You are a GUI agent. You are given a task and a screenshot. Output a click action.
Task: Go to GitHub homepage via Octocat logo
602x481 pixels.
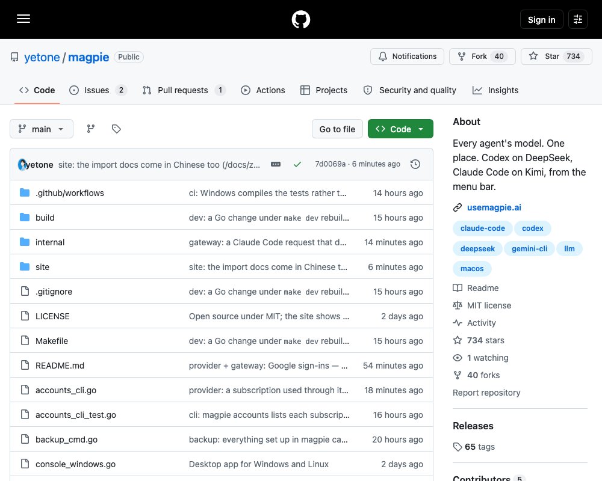(x=301, y=19)
